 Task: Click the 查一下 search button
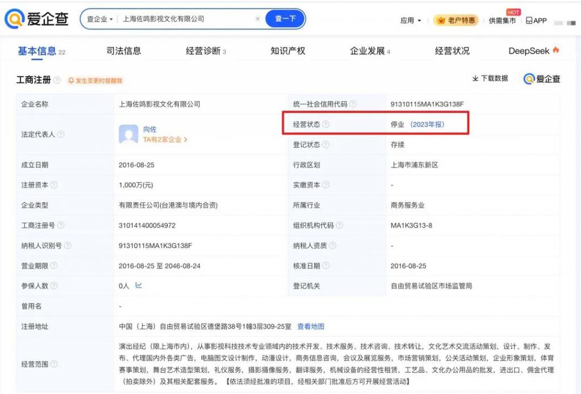point(285,19)
